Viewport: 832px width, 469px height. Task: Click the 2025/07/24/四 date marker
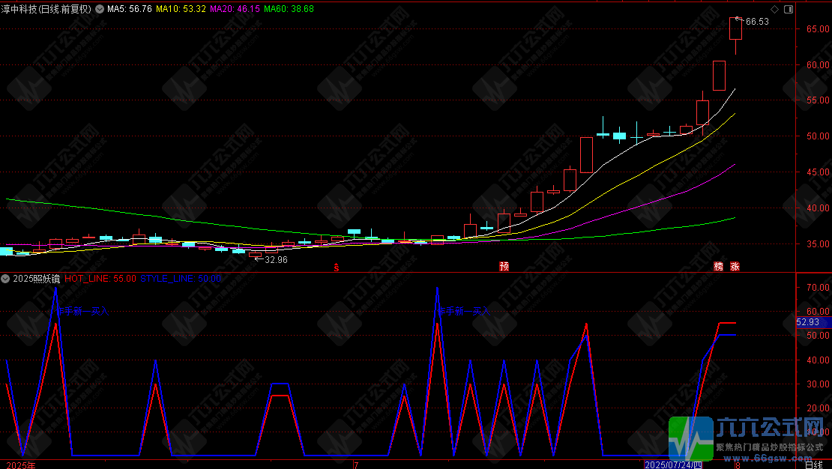point(673,465)
